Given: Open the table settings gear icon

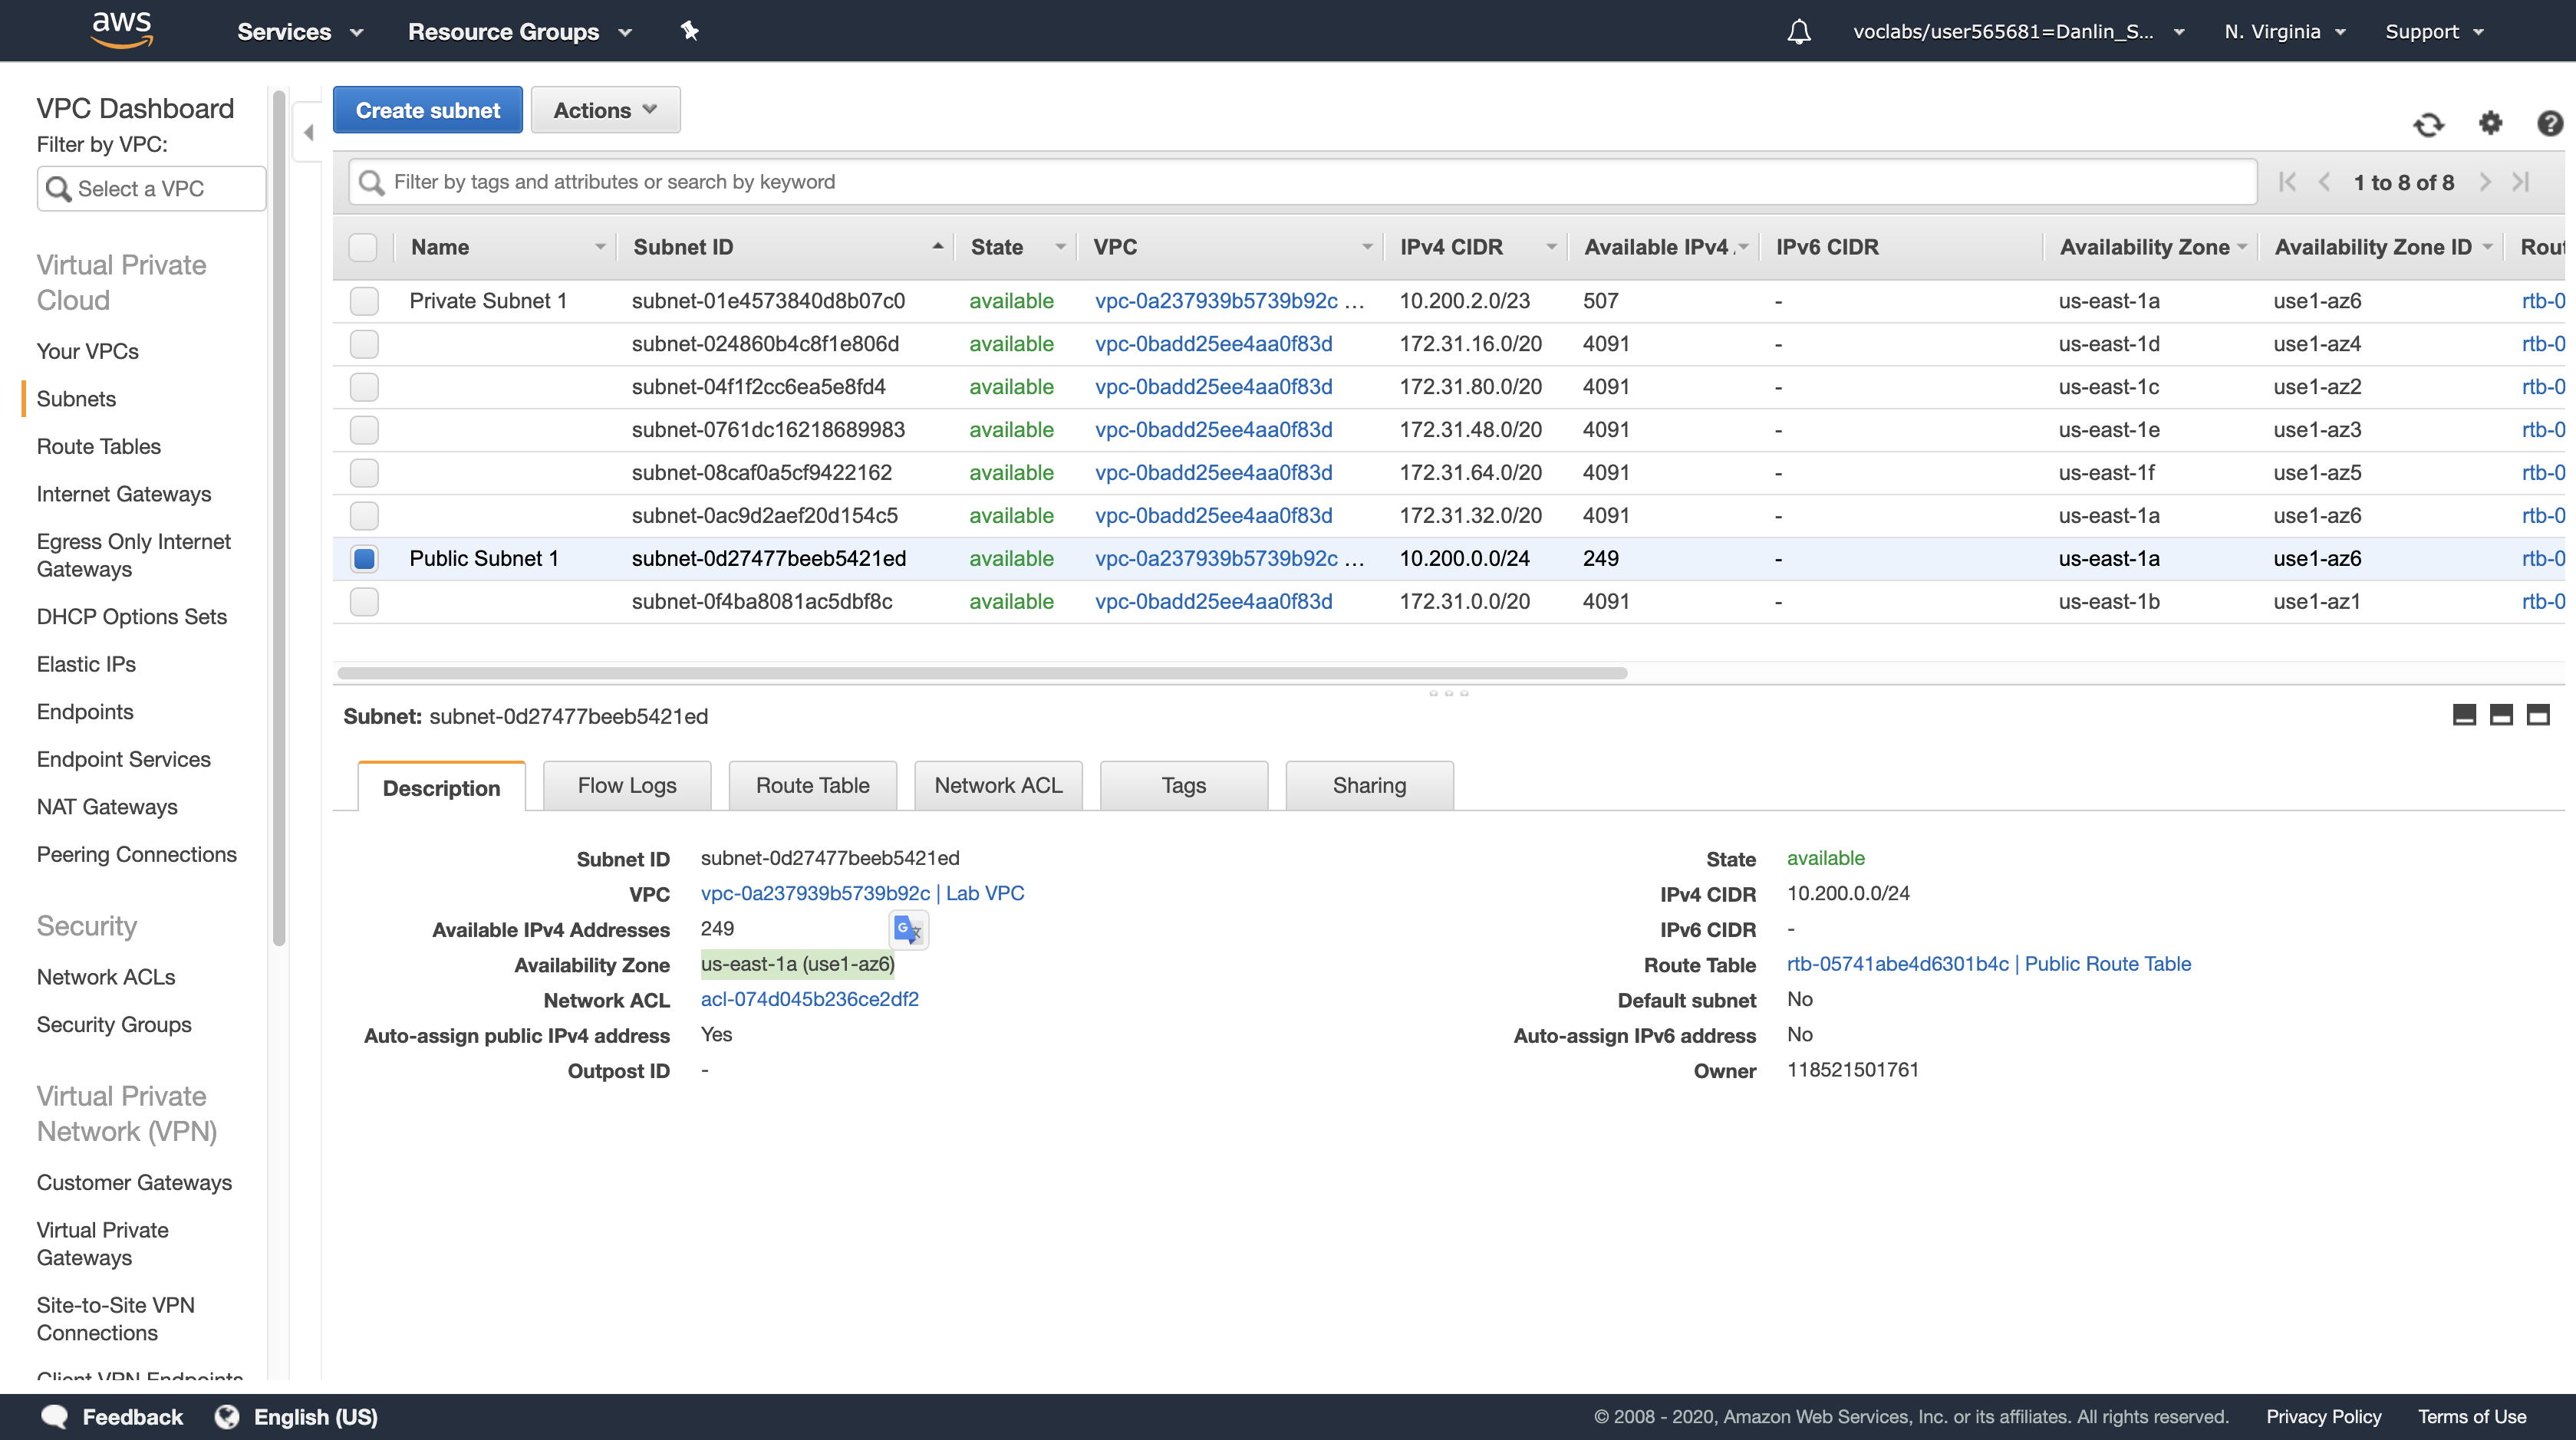Looking at the screenshot, I should tap(2490, 123).
